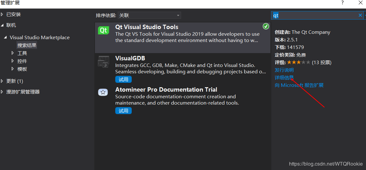Viewport: 366px width, 170px height.
Task: Open the search box dropdown arrow
Action: [x=365, y=15]
